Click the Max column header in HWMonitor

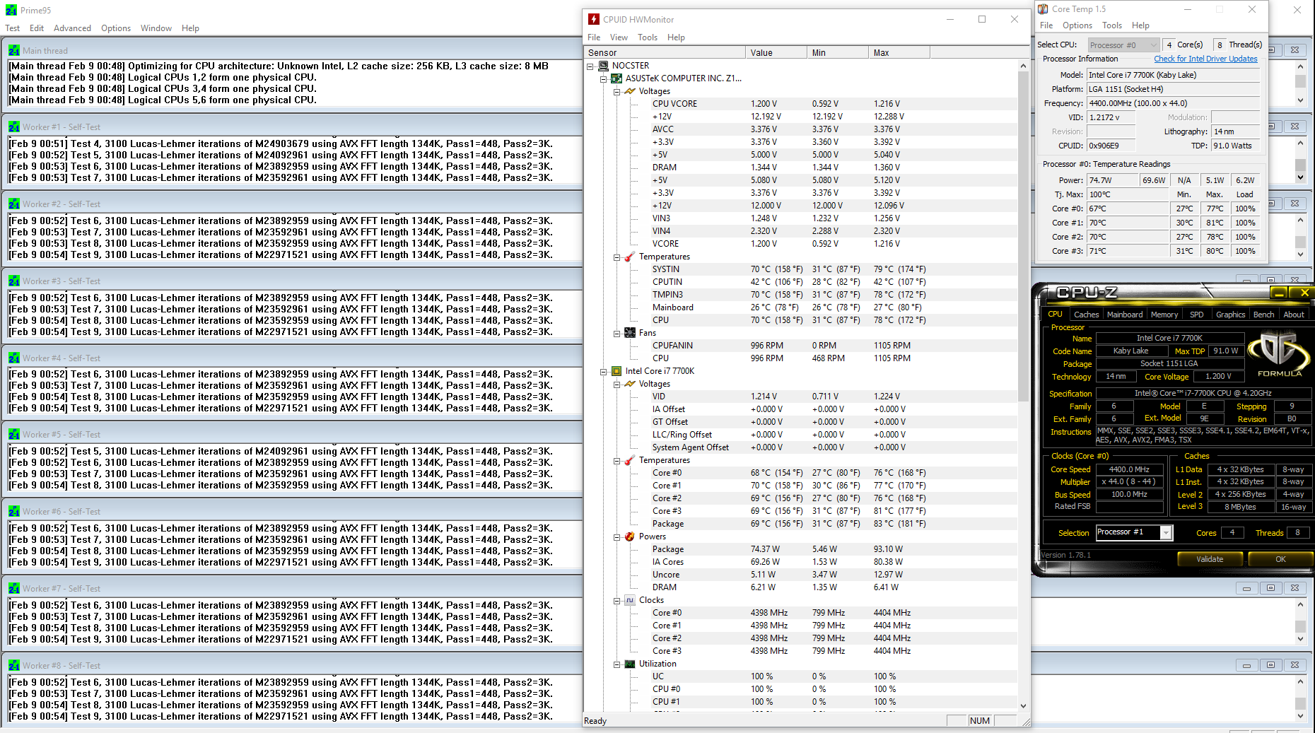(899, 52)
